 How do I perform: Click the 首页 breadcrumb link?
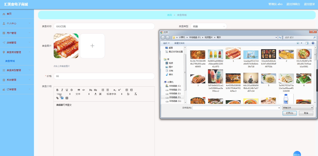click(169, 15)
